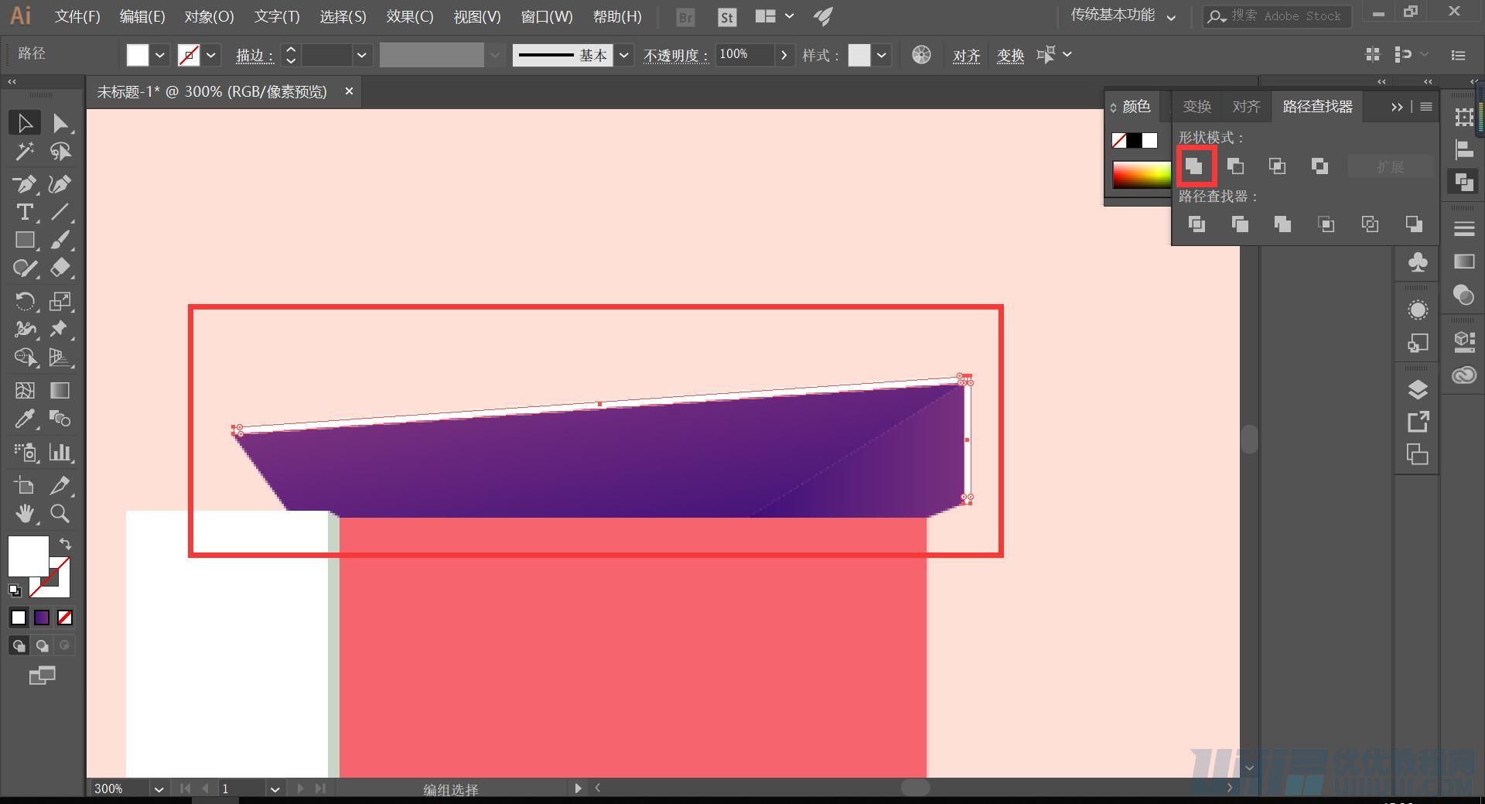
Task: Set fill to None below the toolbar
Action: (x=65, y=617)
